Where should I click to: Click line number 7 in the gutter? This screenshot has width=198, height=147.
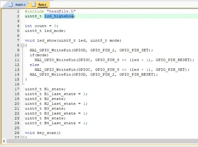point(18,41)
